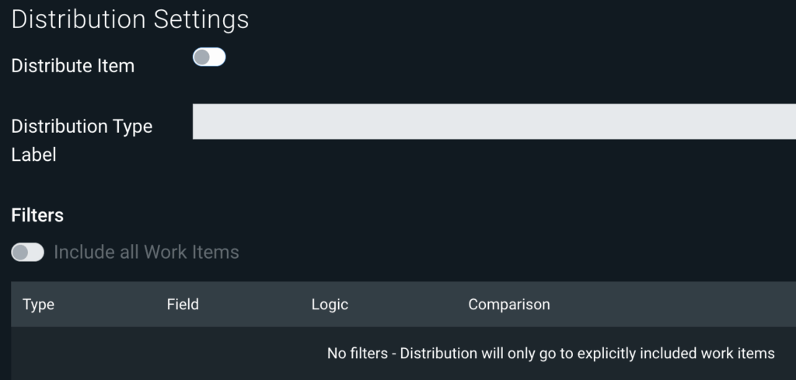This screenshot has height=380, width=796.
Task: Click the Filters section heading
Action: 37,215
